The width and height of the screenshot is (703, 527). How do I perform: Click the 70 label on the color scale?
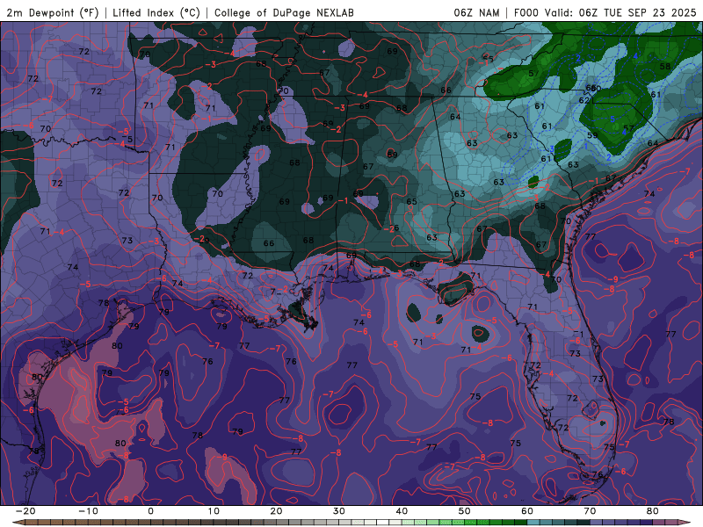click(590, 511)
